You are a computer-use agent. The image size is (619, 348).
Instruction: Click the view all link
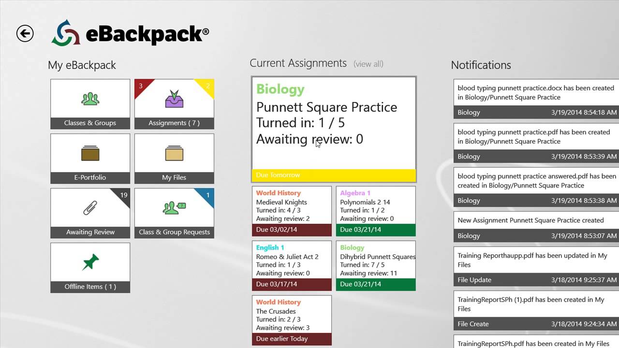click(x=368, y=64)
